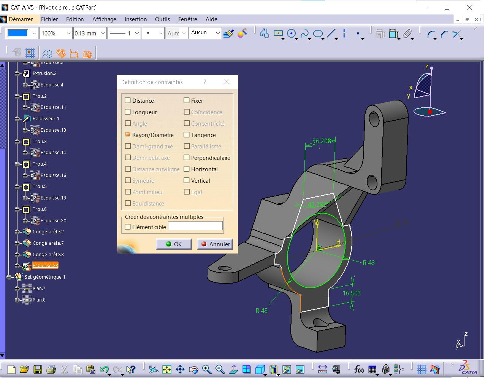The image size is (485, 378).
Task: Close the Définition de contraintes dialog
Action: point(227,82)
